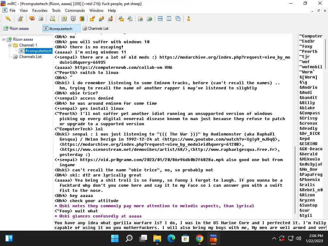Click the Connect lightning bolt toolbar icon
Image resolution: width=328 pixels, height=246 pixels.
[x=8, y=19]
